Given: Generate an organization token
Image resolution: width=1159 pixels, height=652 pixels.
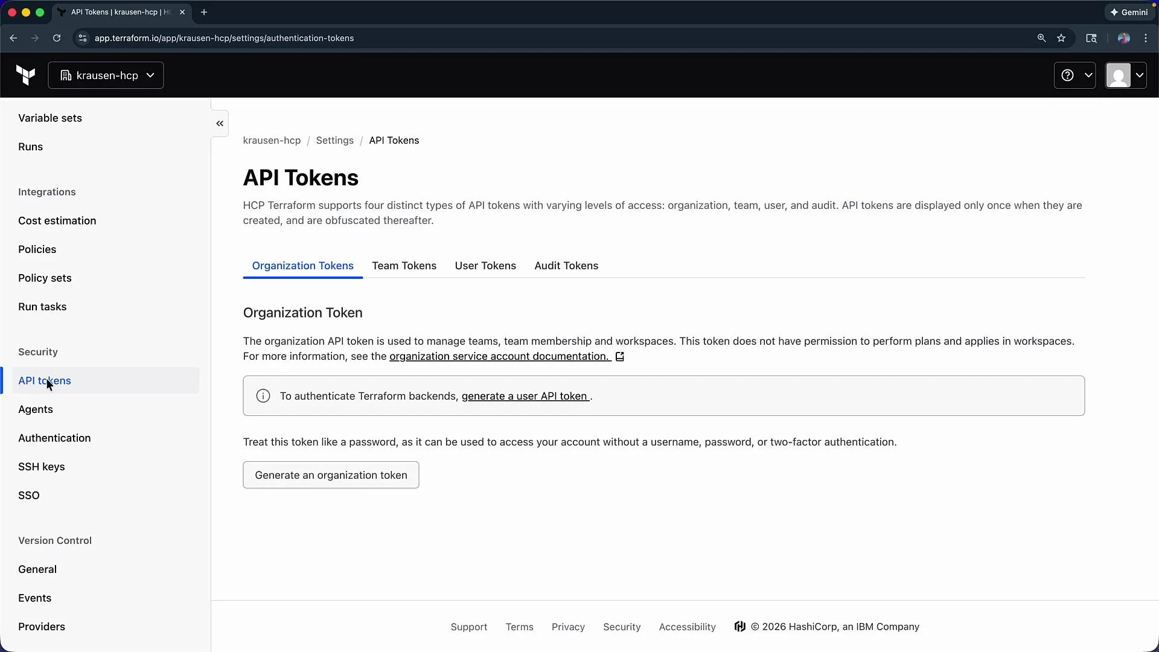Looking at the screenshot, I should click(331, 475).
